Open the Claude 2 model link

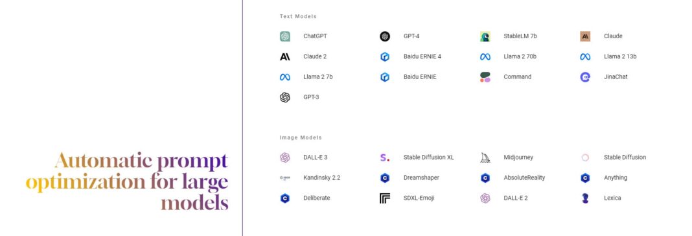pyautogui.click(x=315, y=56)
